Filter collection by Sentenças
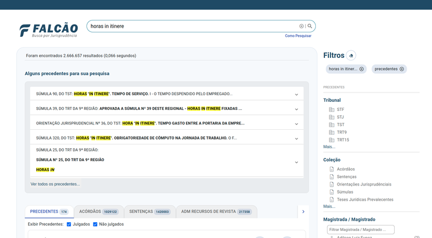The image size is (432, 238). pyautogui.click(x=347, y=177)
